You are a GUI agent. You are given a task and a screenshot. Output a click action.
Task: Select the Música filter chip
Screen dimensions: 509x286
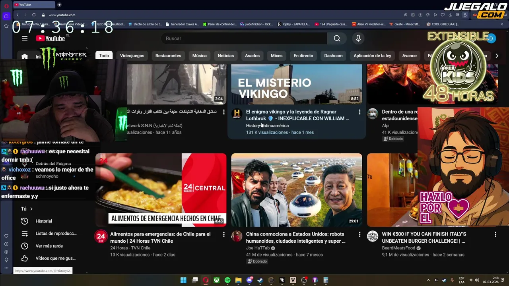pos(200,56)
